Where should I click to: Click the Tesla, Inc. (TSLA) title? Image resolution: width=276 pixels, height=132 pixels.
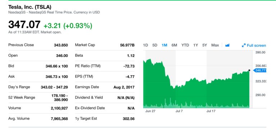30,7
